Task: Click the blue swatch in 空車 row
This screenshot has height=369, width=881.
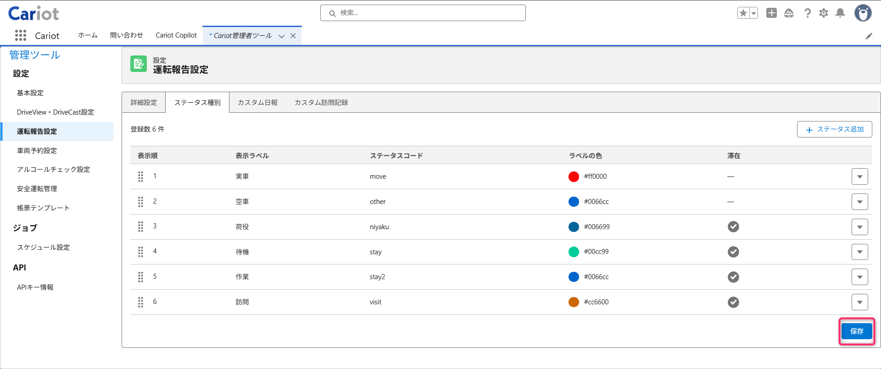Action: click(x=574, y=202)
